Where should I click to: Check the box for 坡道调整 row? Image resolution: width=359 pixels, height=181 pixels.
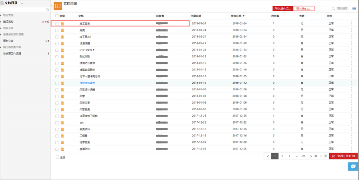[57, 44]
